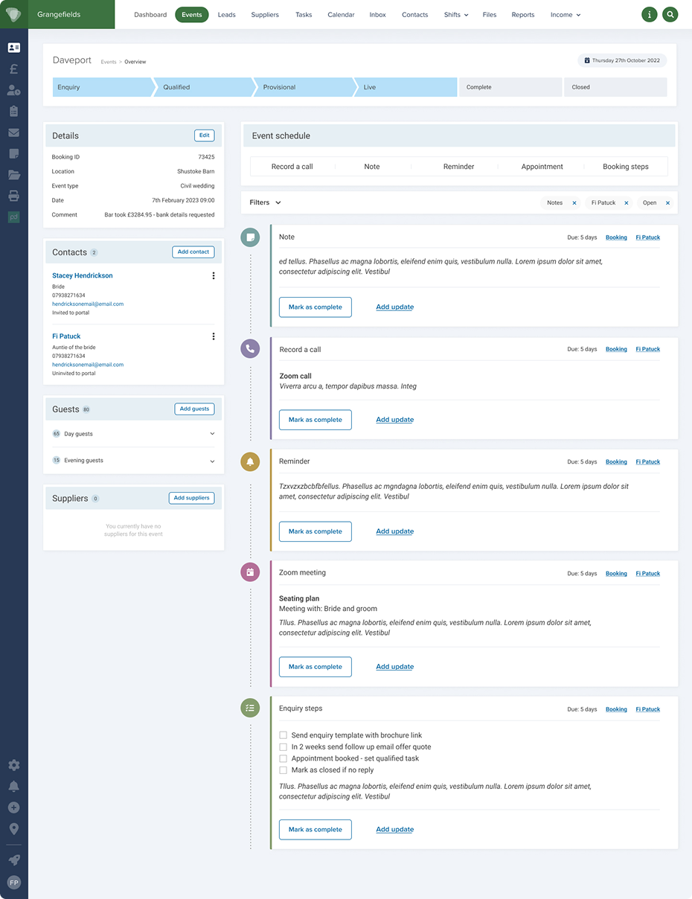The width and height of the screenshot is (692, 899).
Task: Open Leads in top navigation
Action: click(x=227, y=15)
